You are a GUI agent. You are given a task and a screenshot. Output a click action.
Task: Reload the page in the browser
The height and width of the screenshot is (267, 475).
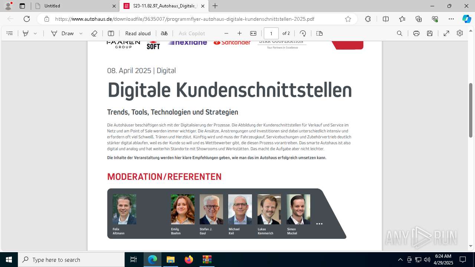(x=27, y=19)
